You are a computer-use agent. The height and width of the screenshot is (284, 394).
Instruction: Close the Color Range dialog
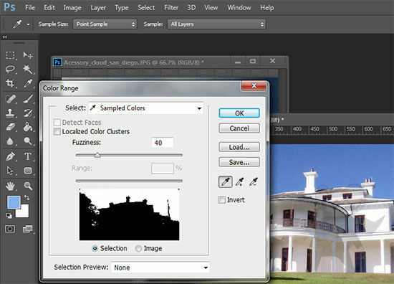pos(254,85)
